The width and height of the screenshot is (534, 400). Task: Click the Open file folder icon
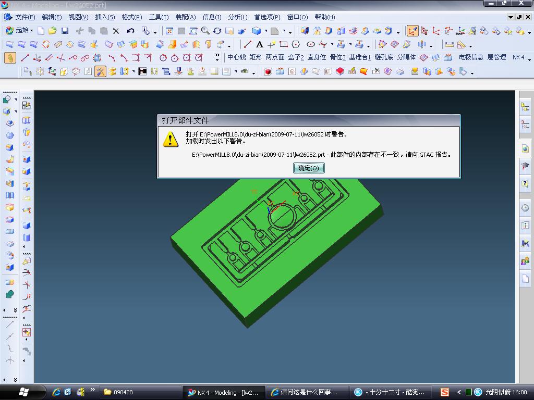[53, 31]
